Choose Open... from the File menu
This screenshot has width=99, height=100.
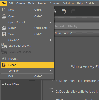(27, 16)
